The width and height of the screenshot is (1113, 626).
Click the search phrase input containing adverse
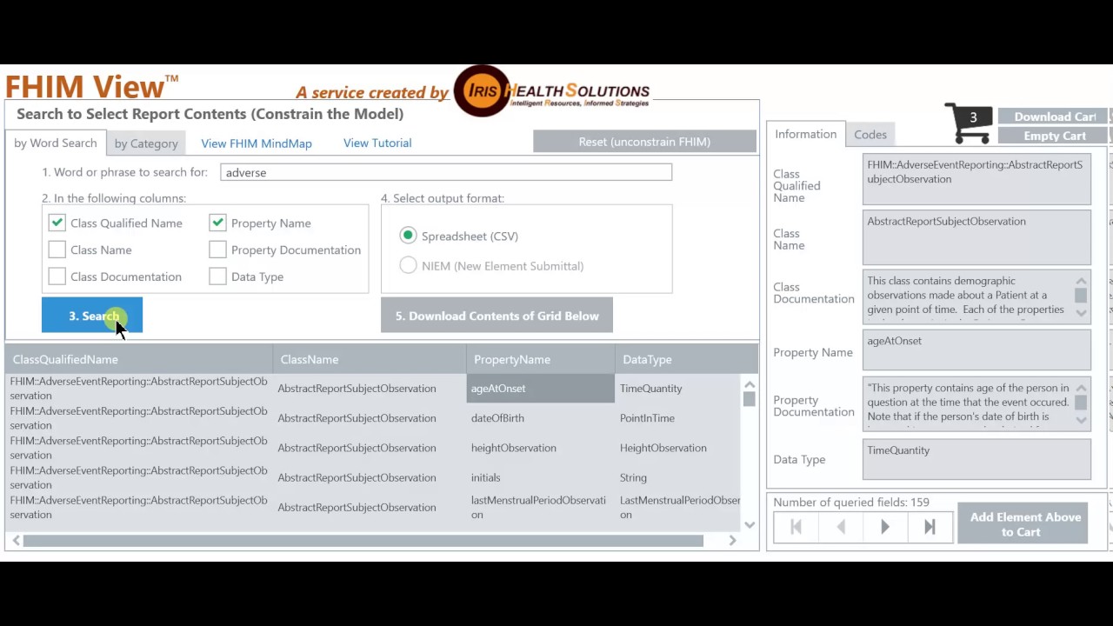point(446,172)
